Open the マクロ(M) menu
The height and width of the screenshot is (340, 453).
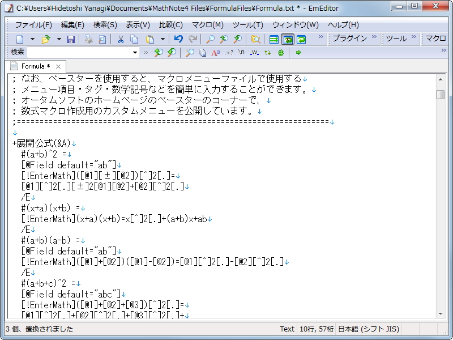click(208, 25)
